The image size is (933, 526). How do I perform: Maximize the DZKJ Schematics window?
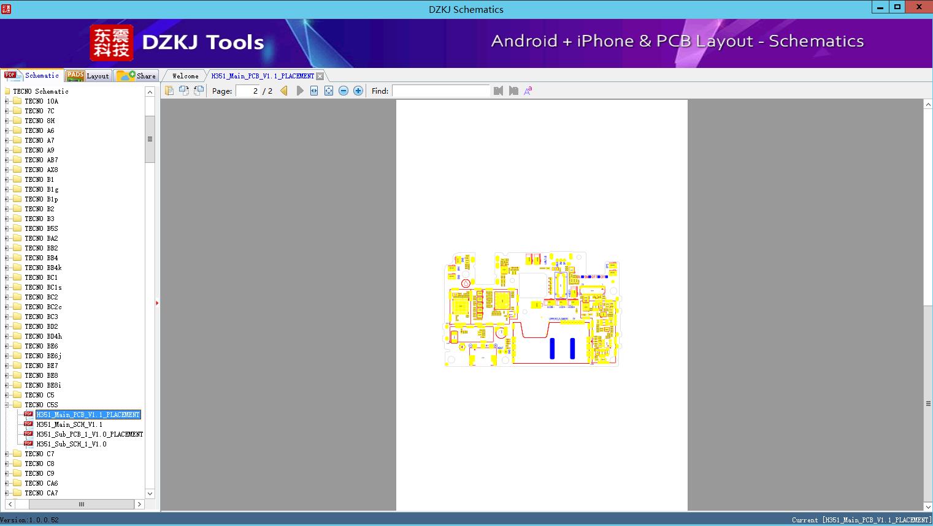pyautogui.click(x=897, y=7)
